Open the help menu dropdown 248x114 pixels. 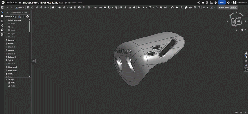tap(229, 2)
